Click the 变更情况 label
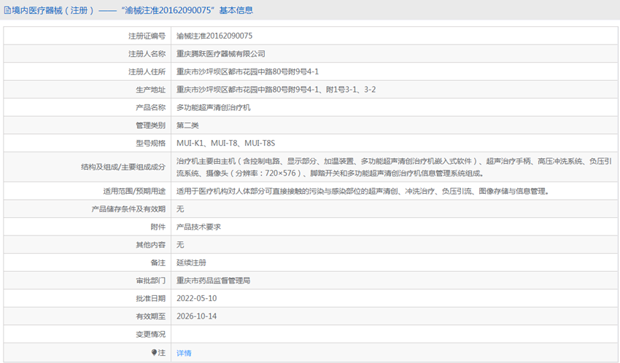The image size is (620, 363). coord(151,334)
